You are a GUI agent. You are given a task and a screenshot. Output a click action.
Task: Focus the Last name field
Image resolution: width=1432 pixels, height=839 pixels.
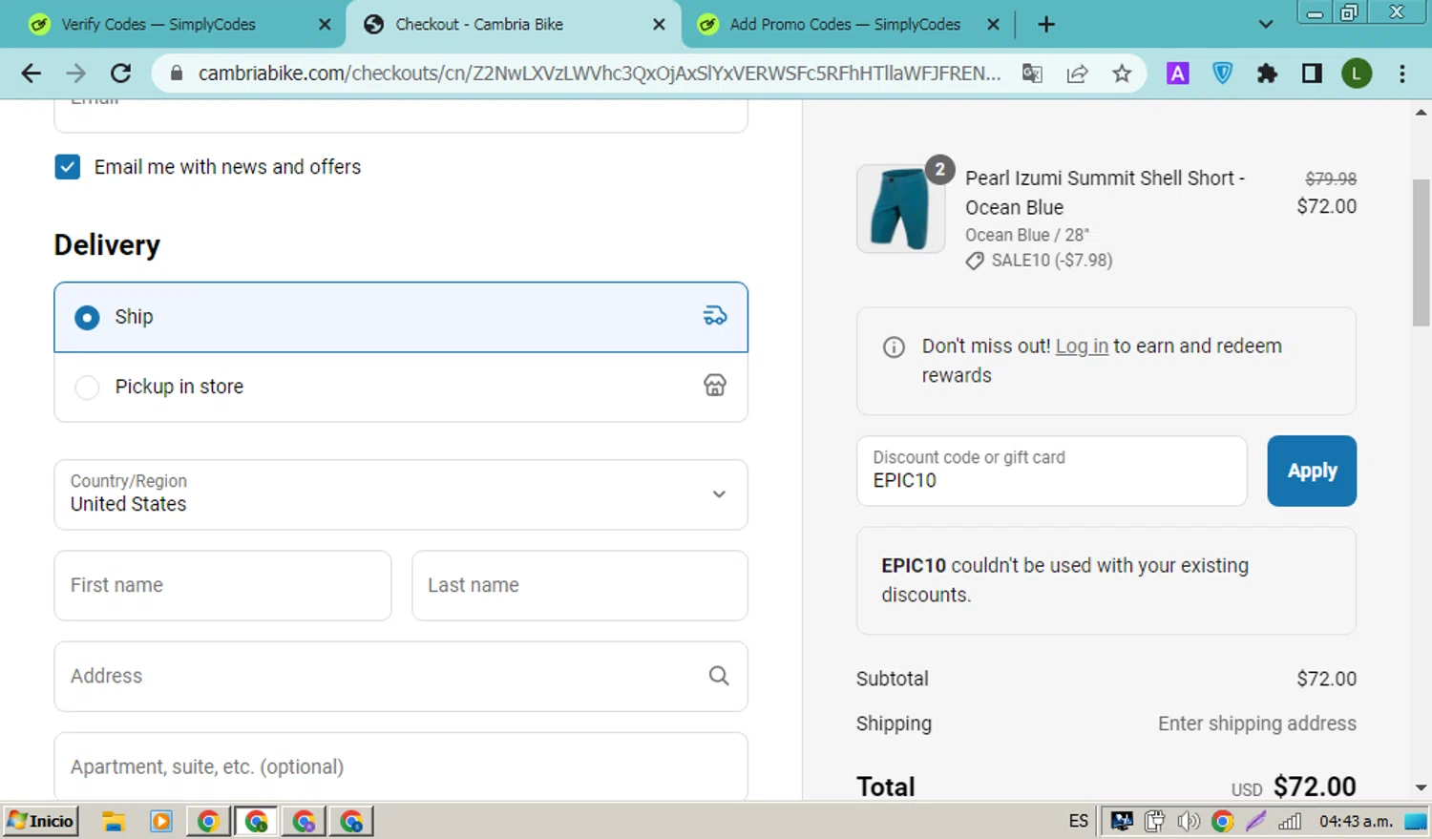click(x=579, y=585)
